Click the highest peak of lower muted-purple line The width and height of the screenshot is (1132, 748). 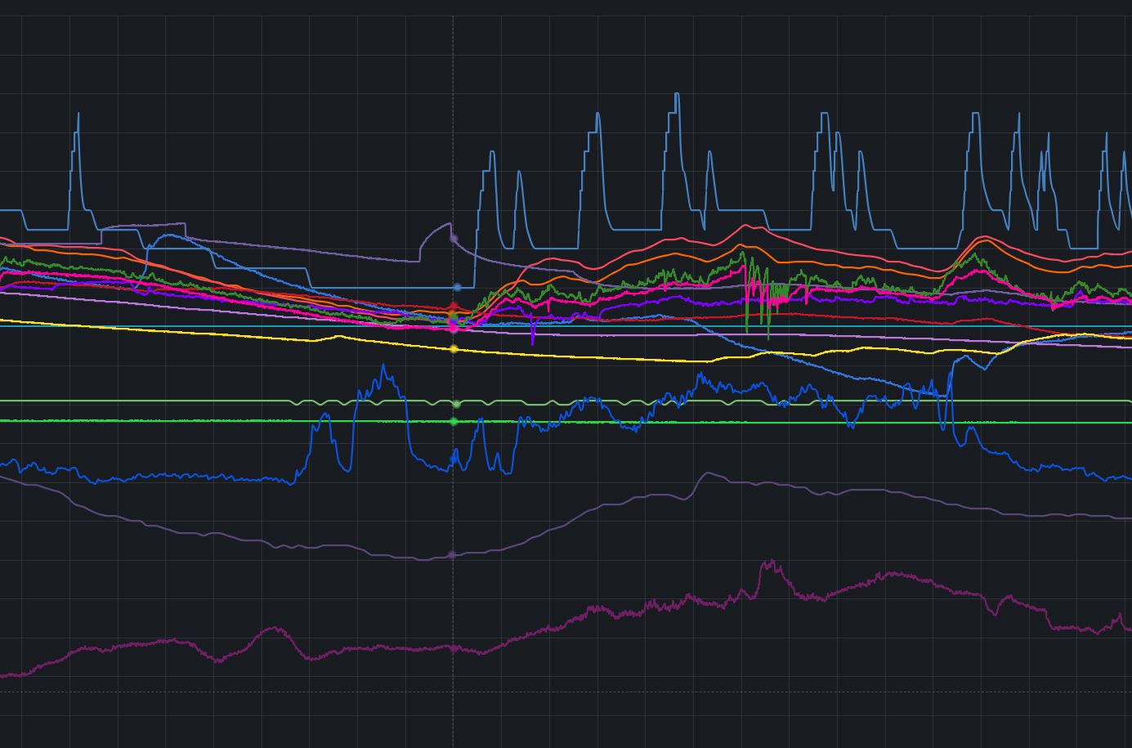[x=708, y=473]
